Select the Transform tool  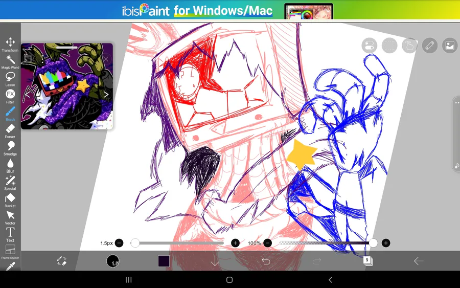(10, 45)
